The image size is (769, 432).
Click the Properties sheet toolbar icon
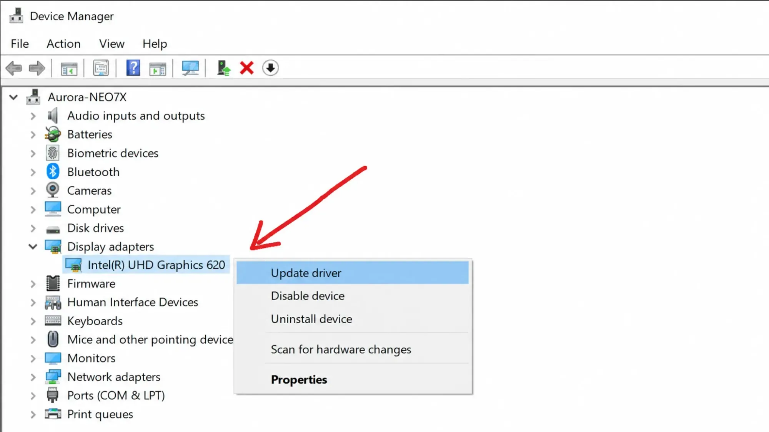tap(101, 68)
